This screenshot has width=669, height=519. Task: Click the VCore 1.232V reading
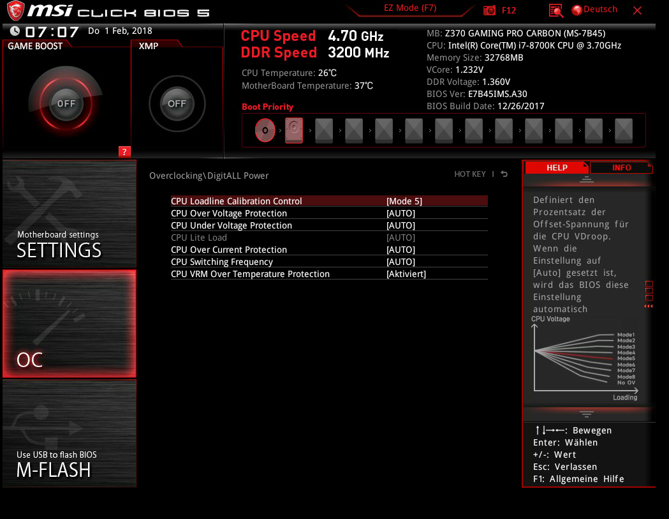tap(455, 70)
